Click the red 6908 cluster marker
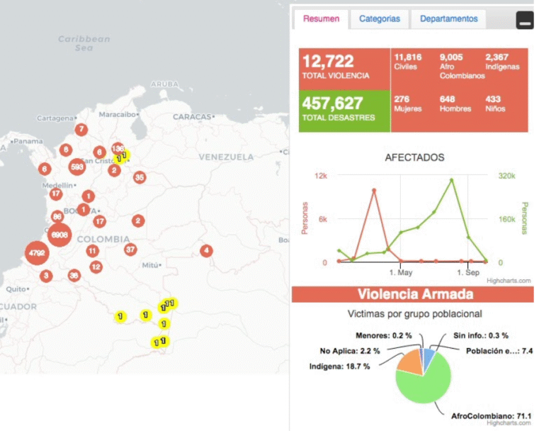This screenshot has height=431, width=544. pos(59,235)
